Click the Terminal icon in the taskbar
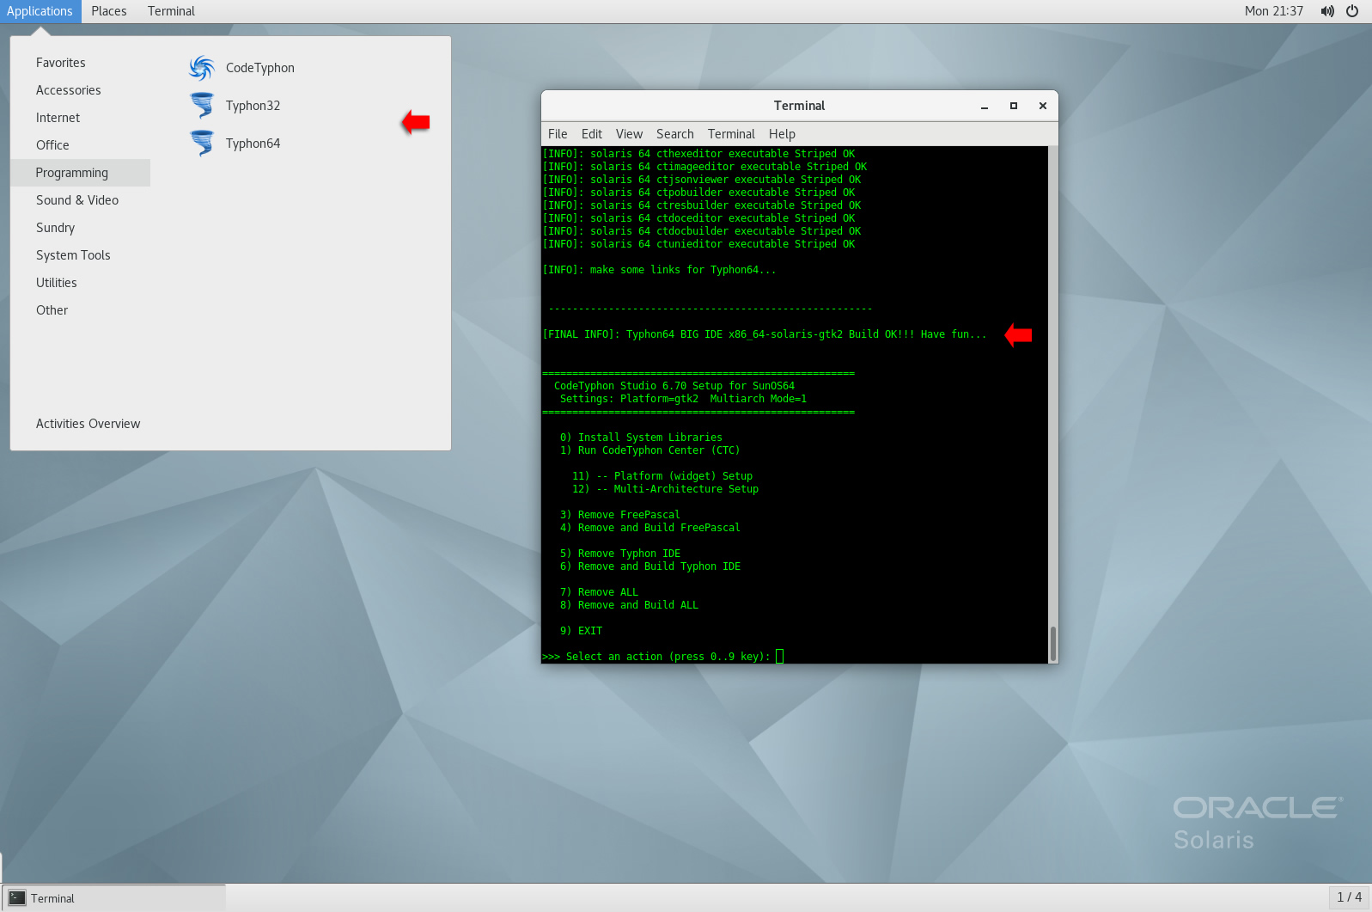This screenshot has height=912, width=1372. pos(17,898)
